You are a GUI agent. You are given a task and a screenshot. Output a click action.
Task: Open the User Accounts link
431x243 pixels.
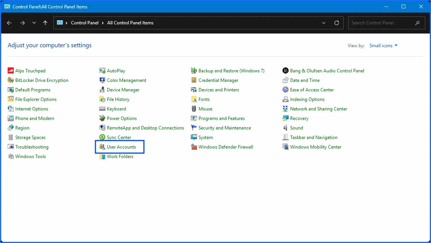tap(121, 147)
